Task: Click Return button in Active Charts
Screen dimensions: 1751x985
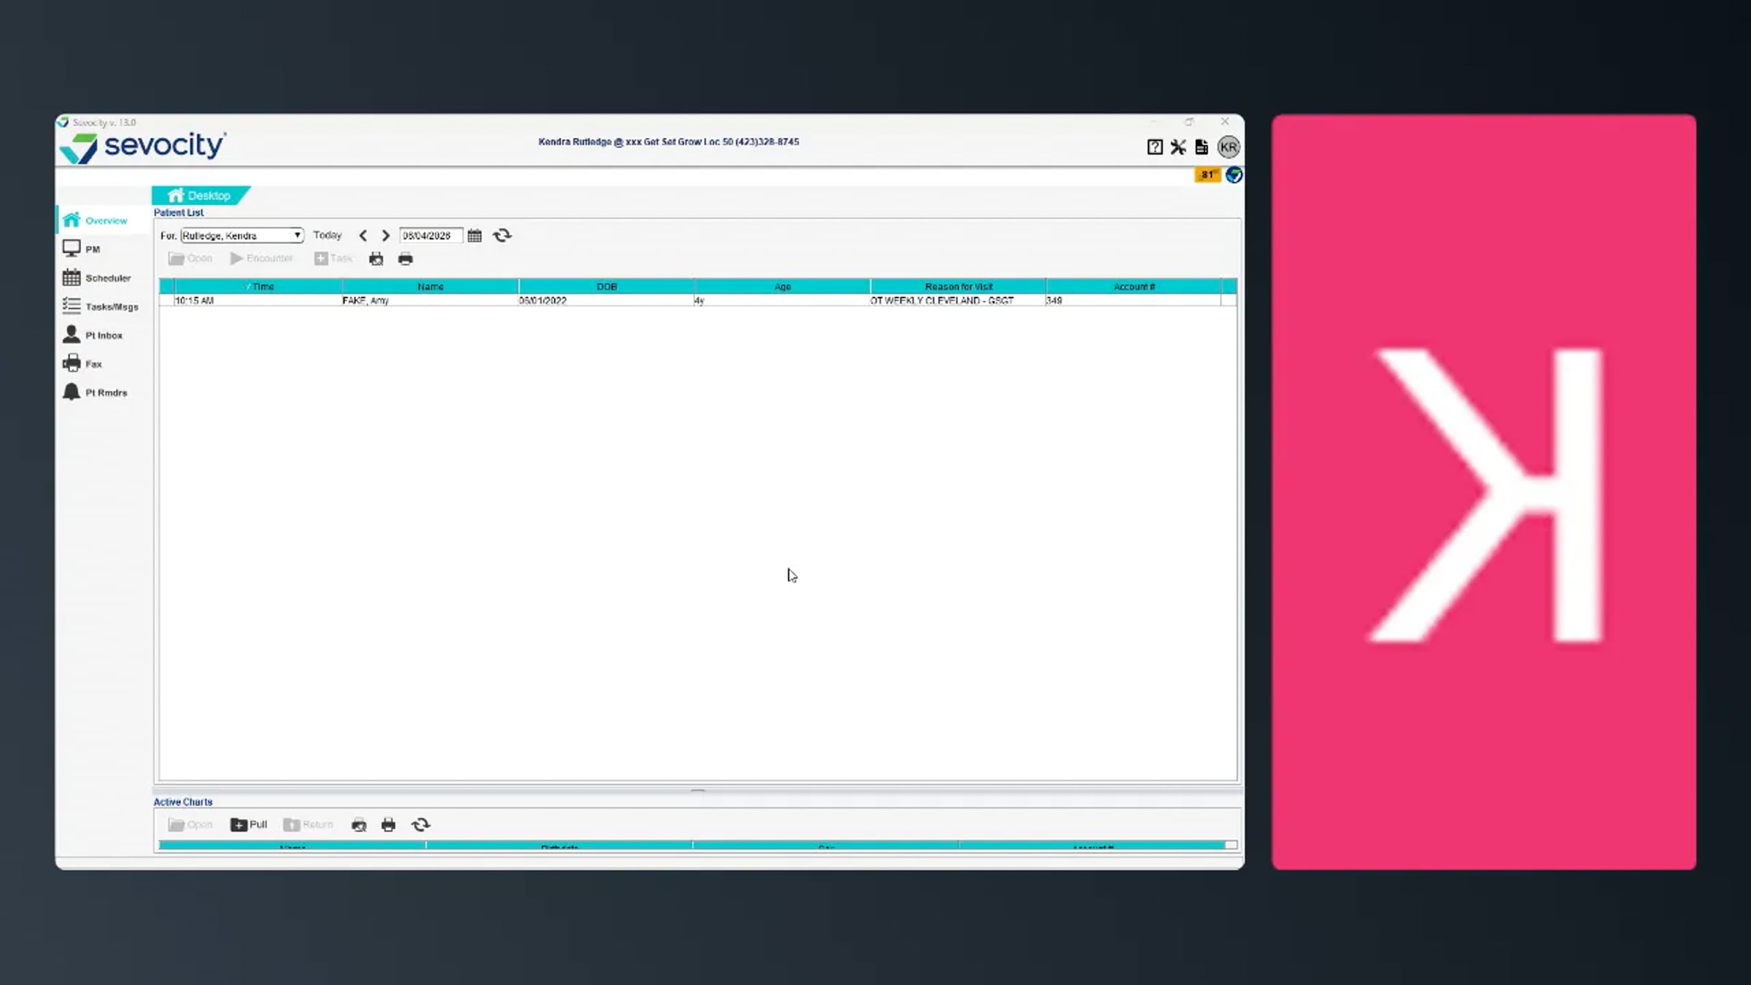Action: [x=308, y=824]
